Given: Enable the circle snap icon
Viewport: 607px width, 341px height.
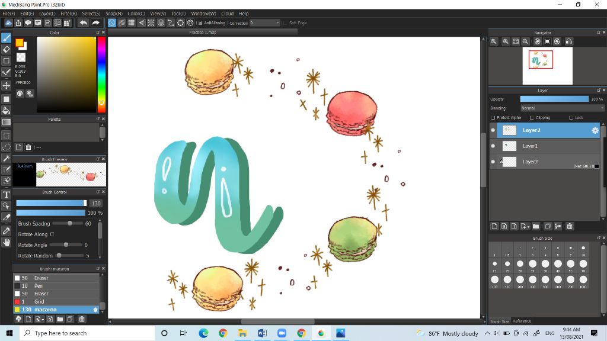Looking at the screenshot, I should click(x=161, y=23).
